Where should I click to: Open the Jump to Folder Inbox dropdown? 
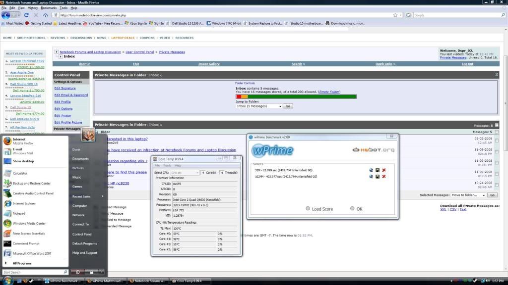click(259, 106)
